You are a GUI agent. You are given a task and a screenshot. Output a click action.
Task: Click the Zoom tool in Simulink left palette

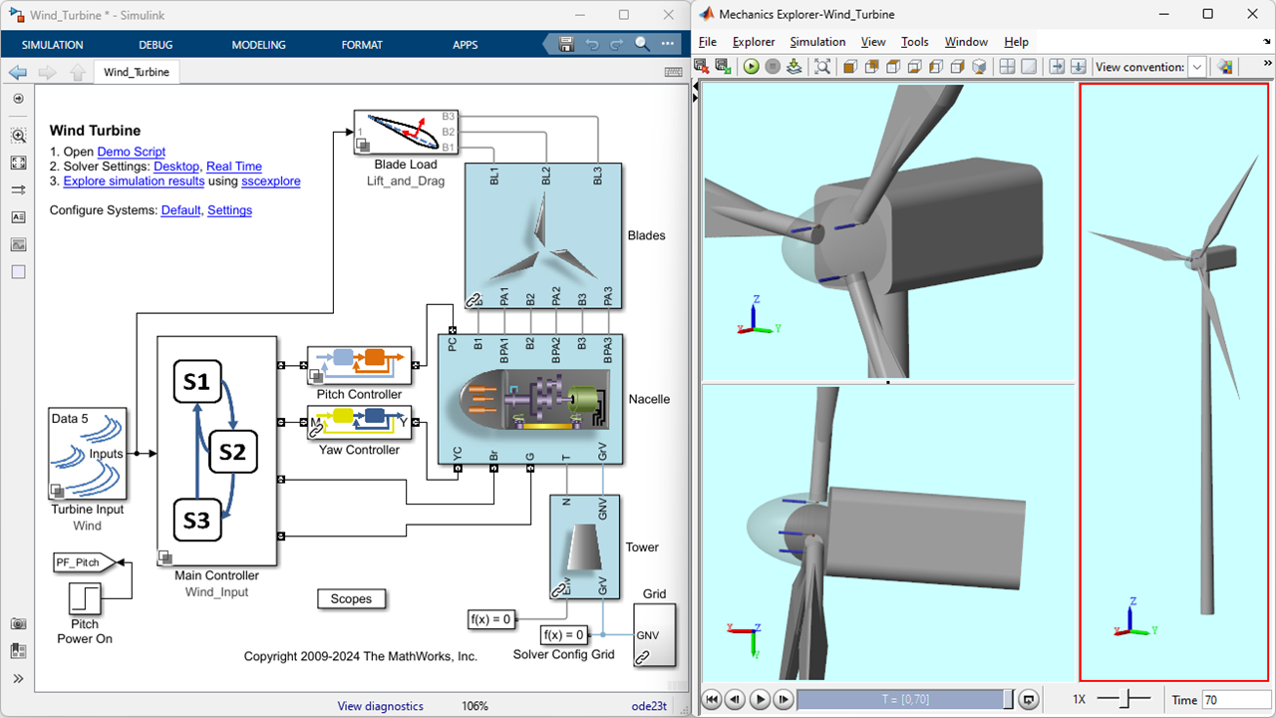click(18, 136)
